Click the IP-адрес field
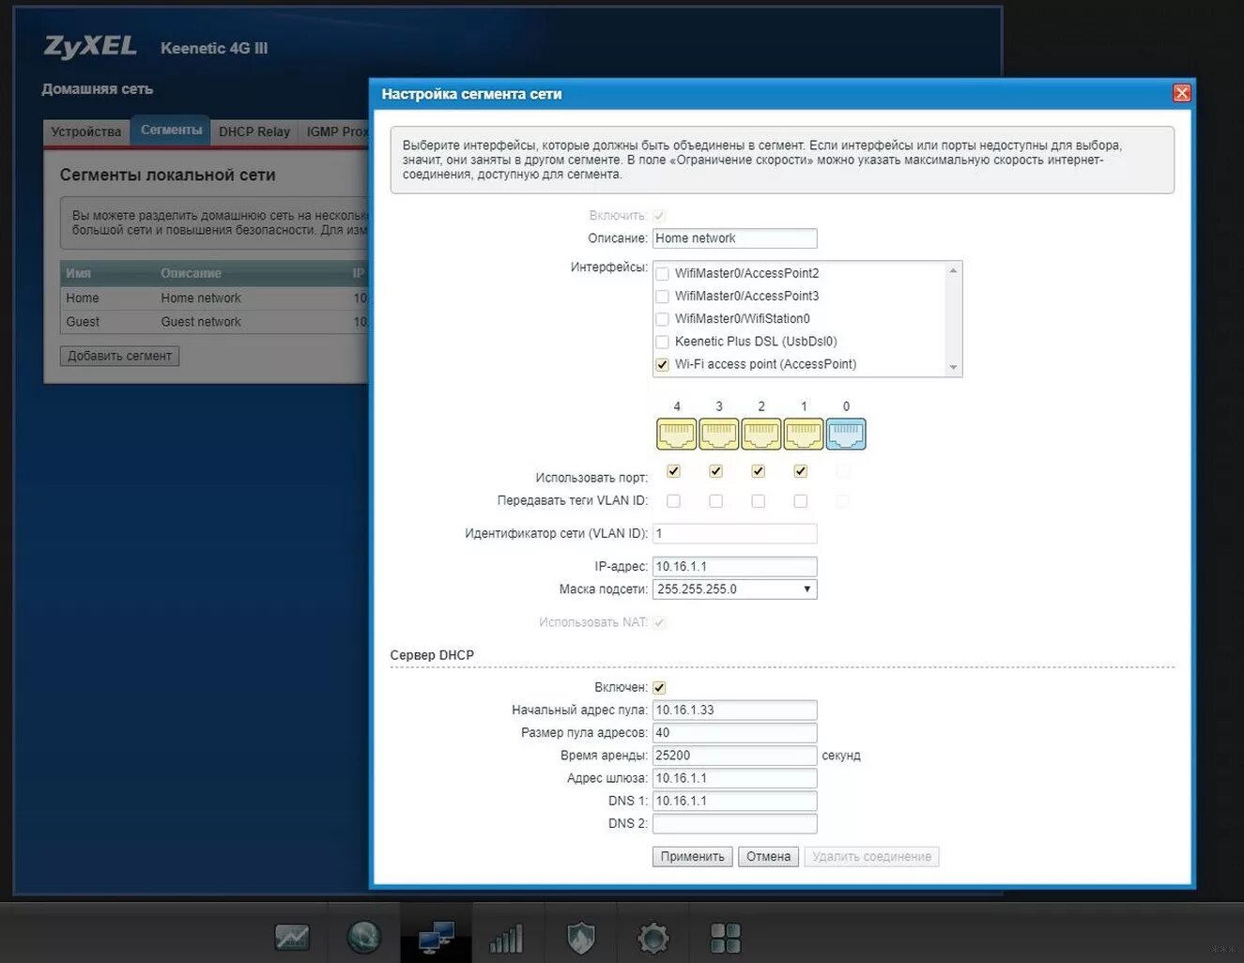The image size is (1244, 963). (x=734, y=567)
